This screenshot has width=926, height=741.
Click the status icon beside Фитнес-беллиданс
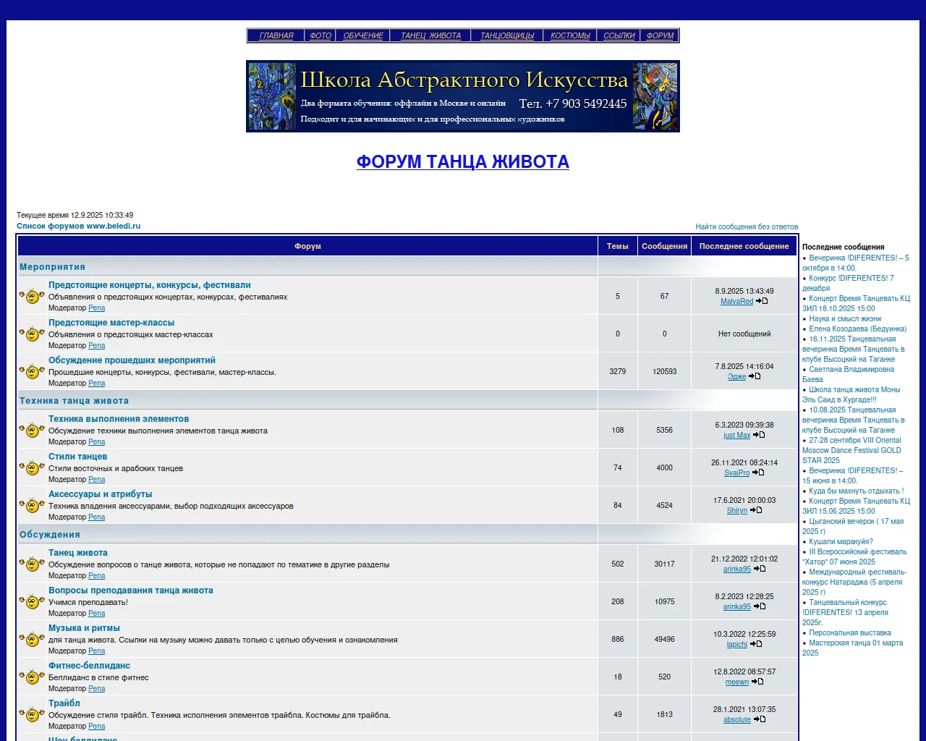tap(32, 677)
